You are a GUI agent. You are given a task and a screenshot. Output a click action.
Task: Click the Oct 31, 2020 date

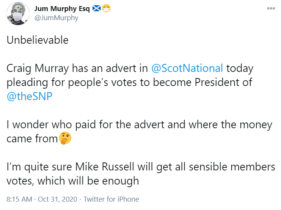pyautogui.click(x=57, y=199)
